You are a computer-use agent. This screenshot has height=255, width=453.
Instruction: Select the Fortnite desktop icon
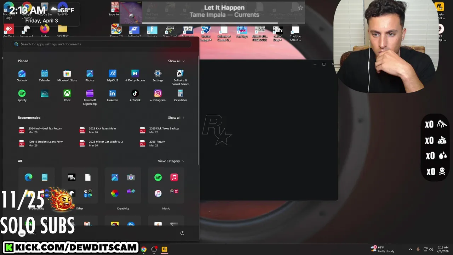coord(152,32)
